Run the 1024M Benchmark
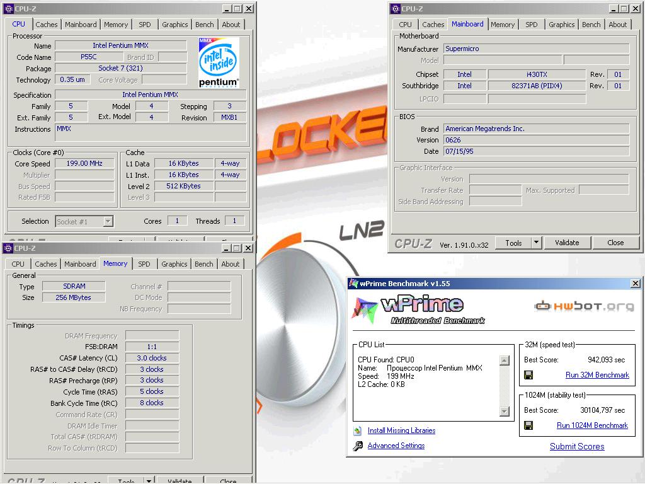 tap(592, 425)
